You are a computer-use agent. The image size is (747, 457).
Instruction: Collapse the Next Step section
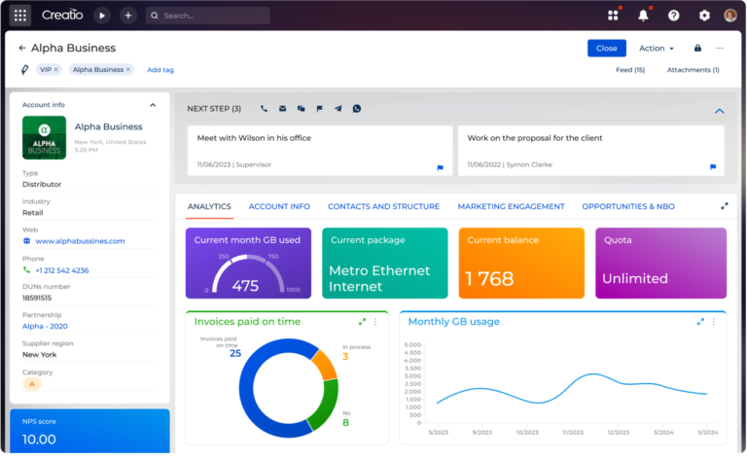tap(720, 111)
